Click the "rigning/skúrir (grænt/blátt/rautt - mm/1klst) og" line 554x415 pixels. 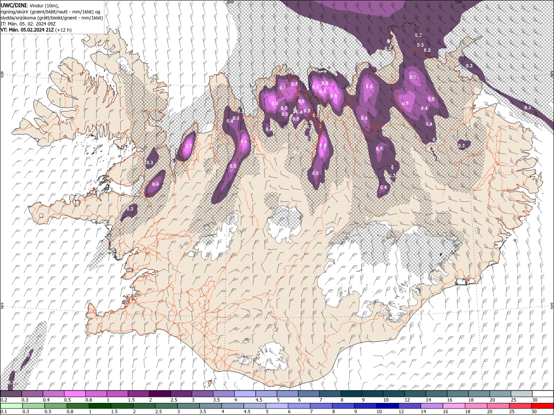(51, 12)
